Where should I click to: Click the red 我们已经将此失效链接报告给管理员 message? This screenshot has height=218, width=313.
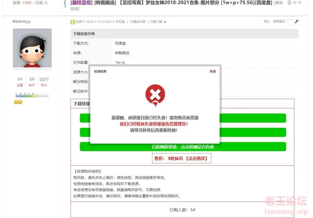[x=154, y=124]
